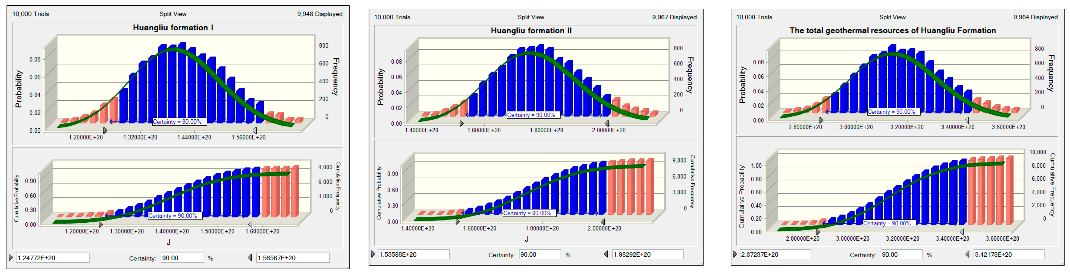This screenshot has height=274, width=1070.
Task: Select left certainty grabber in formation I cumulative chart
Action: tap(101, 224)
